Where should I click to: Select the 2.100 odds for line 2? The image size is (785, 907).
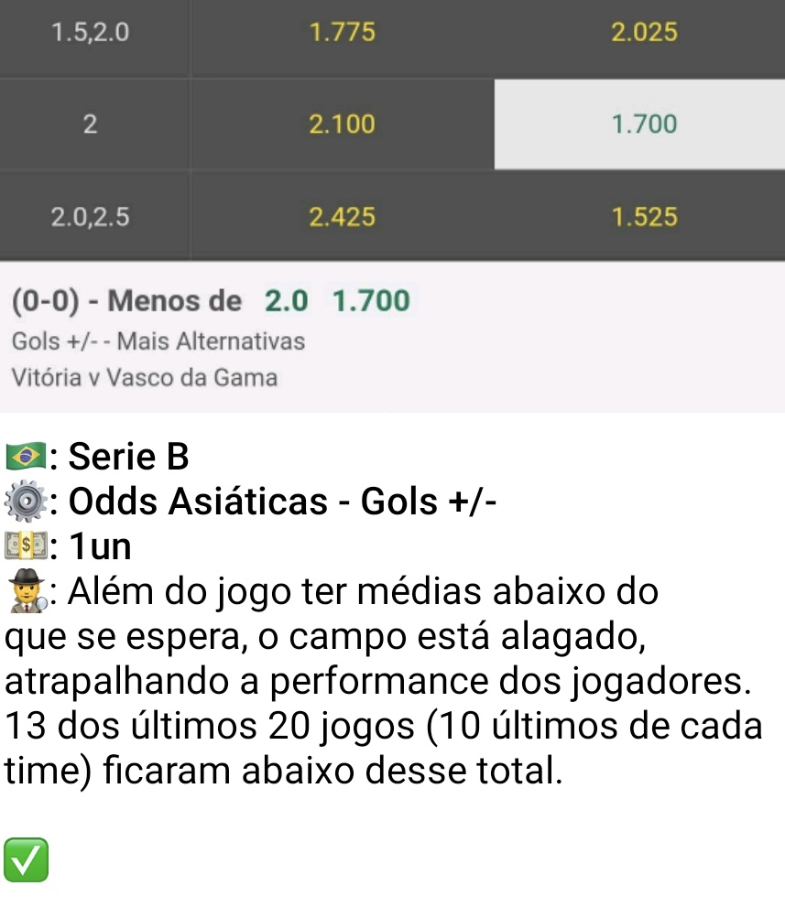pyautogui.click(x=343, y=124)
